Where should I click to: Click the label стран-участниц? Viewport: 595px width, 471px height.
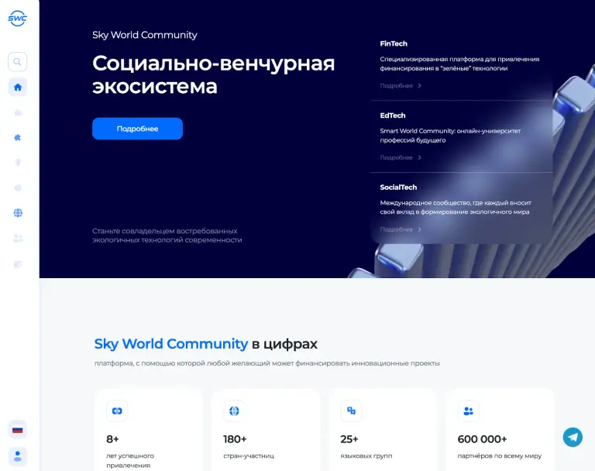click(249, 456)
